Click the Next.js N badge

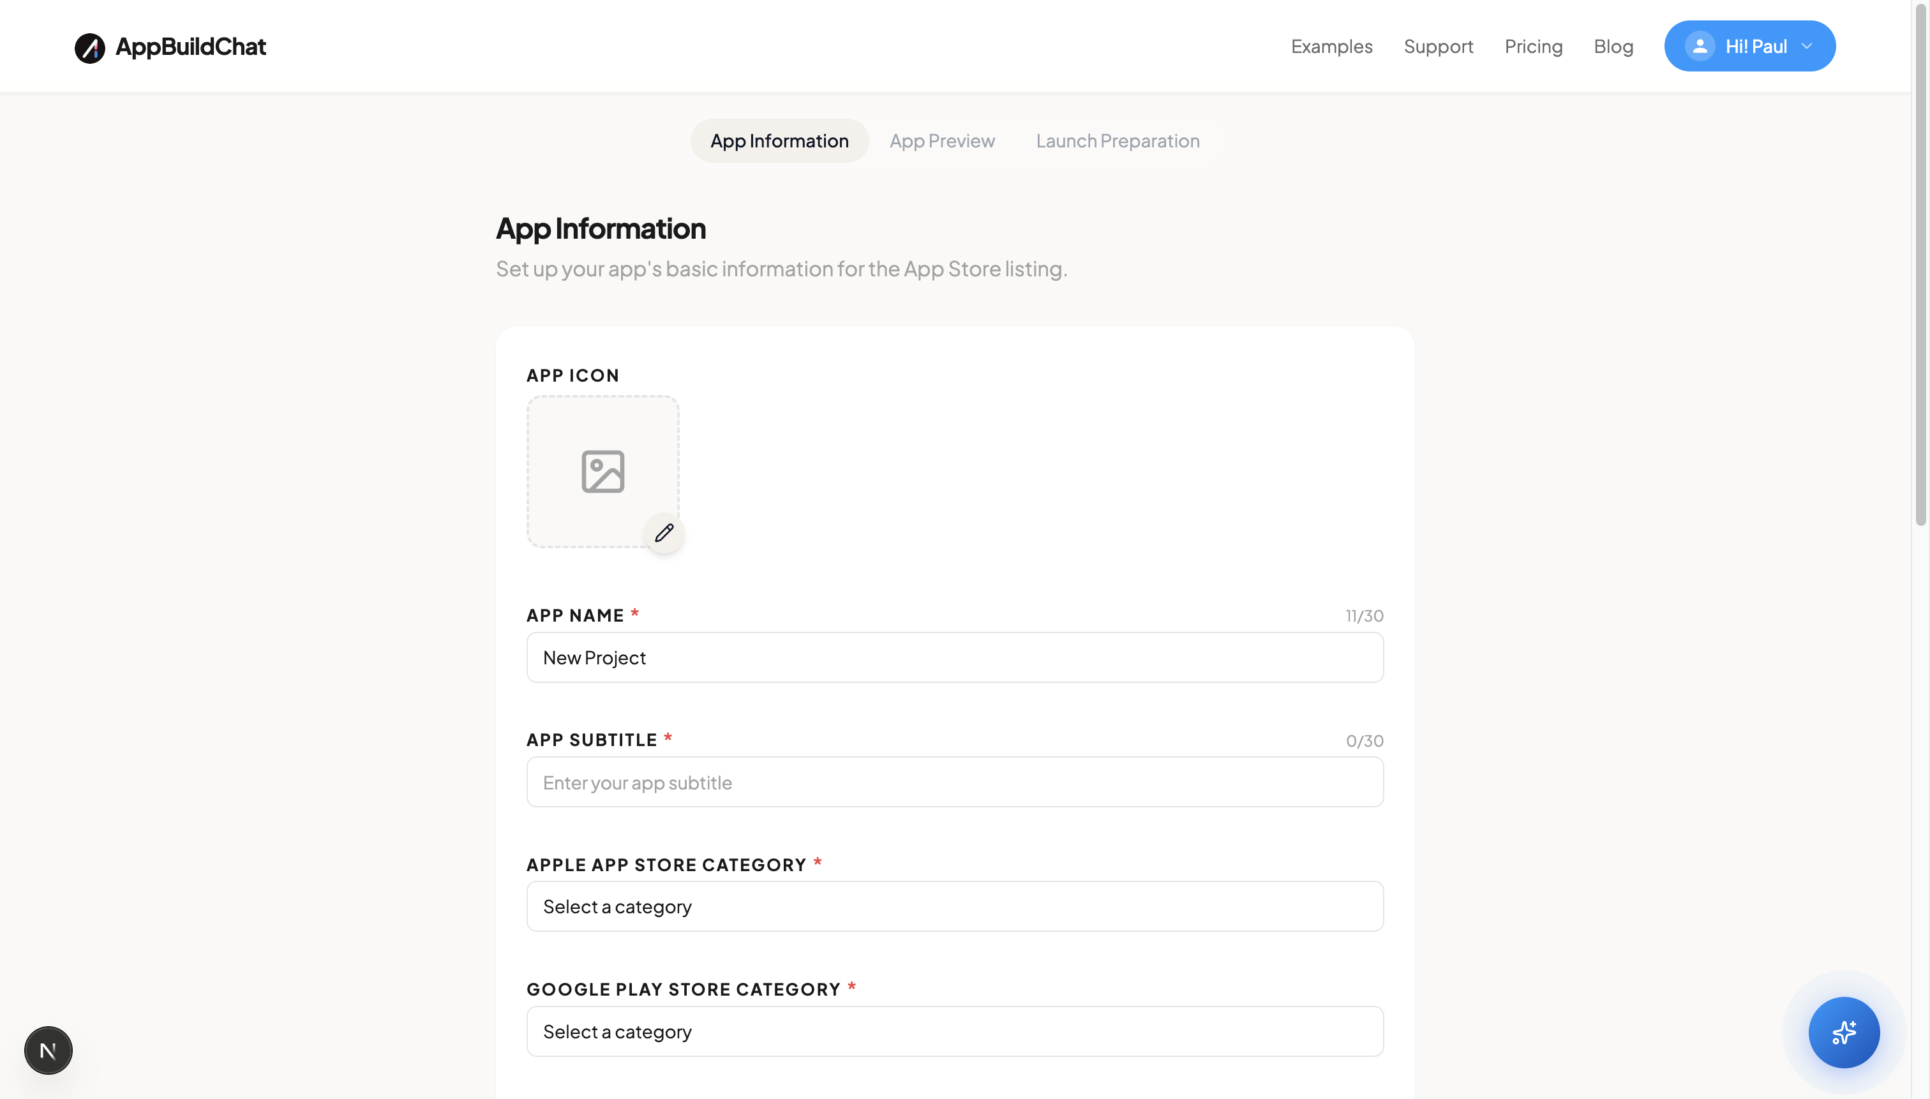coord(49,1050)
